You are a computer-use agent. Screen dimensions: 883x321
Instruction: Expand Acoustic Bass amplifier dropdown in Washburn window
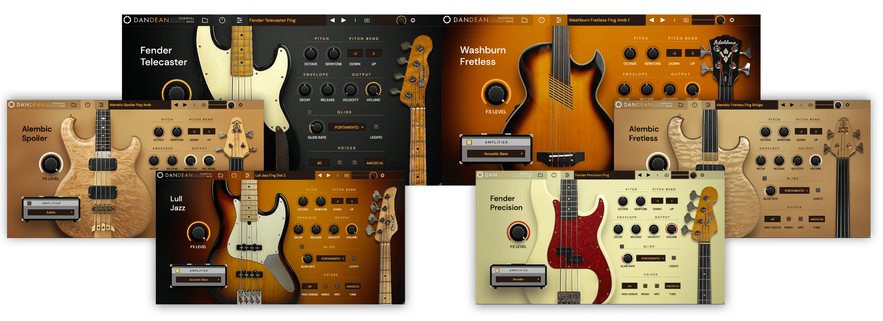pyautogui.click(x=496, y=154)
